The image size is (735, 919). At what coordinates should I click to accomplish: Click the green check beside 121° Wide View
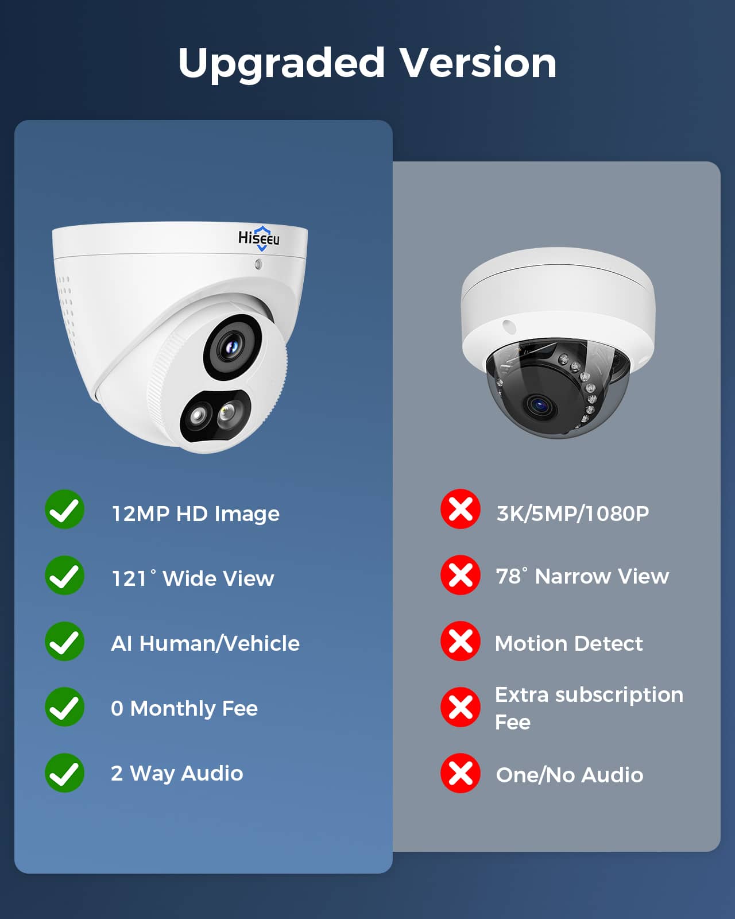[65, 575]
